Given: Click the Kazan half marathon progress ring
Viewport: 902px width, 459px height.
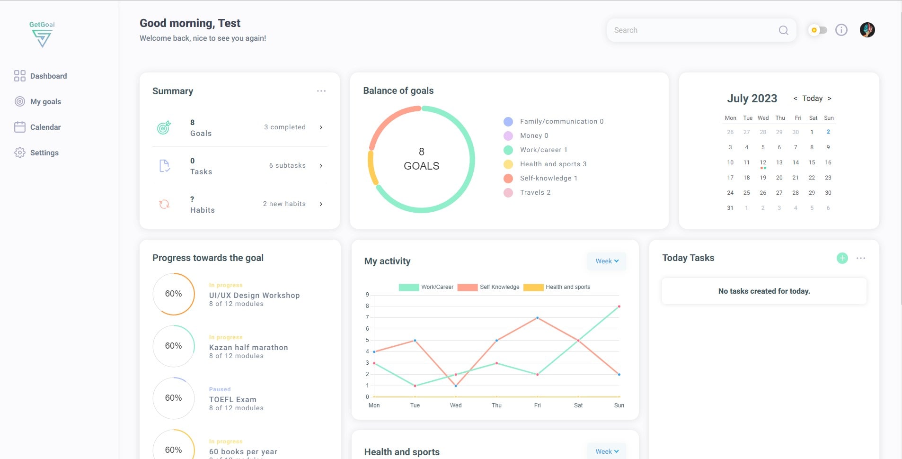Looking at the screenshot, I should point(174,346).
